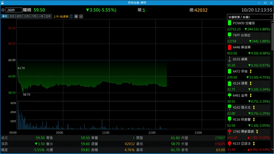Click the 總:42032 total volume in header

coord(198,10)
